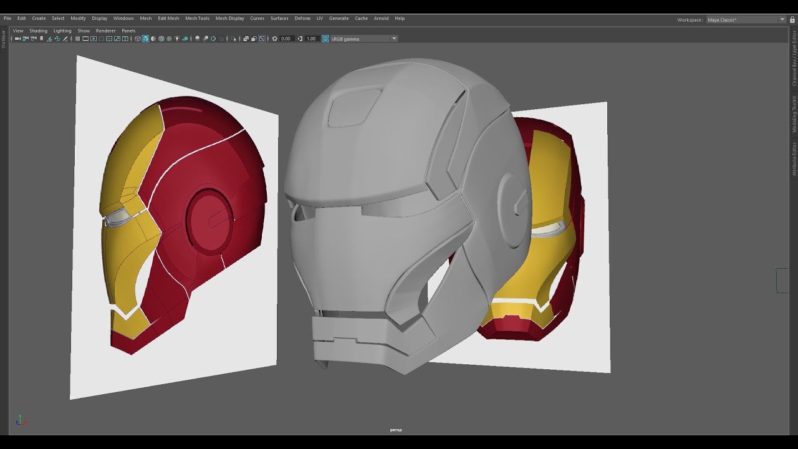Open the Workspace Maya Classic dropdown
Screen dimensions: 798x449
[746, 20]
